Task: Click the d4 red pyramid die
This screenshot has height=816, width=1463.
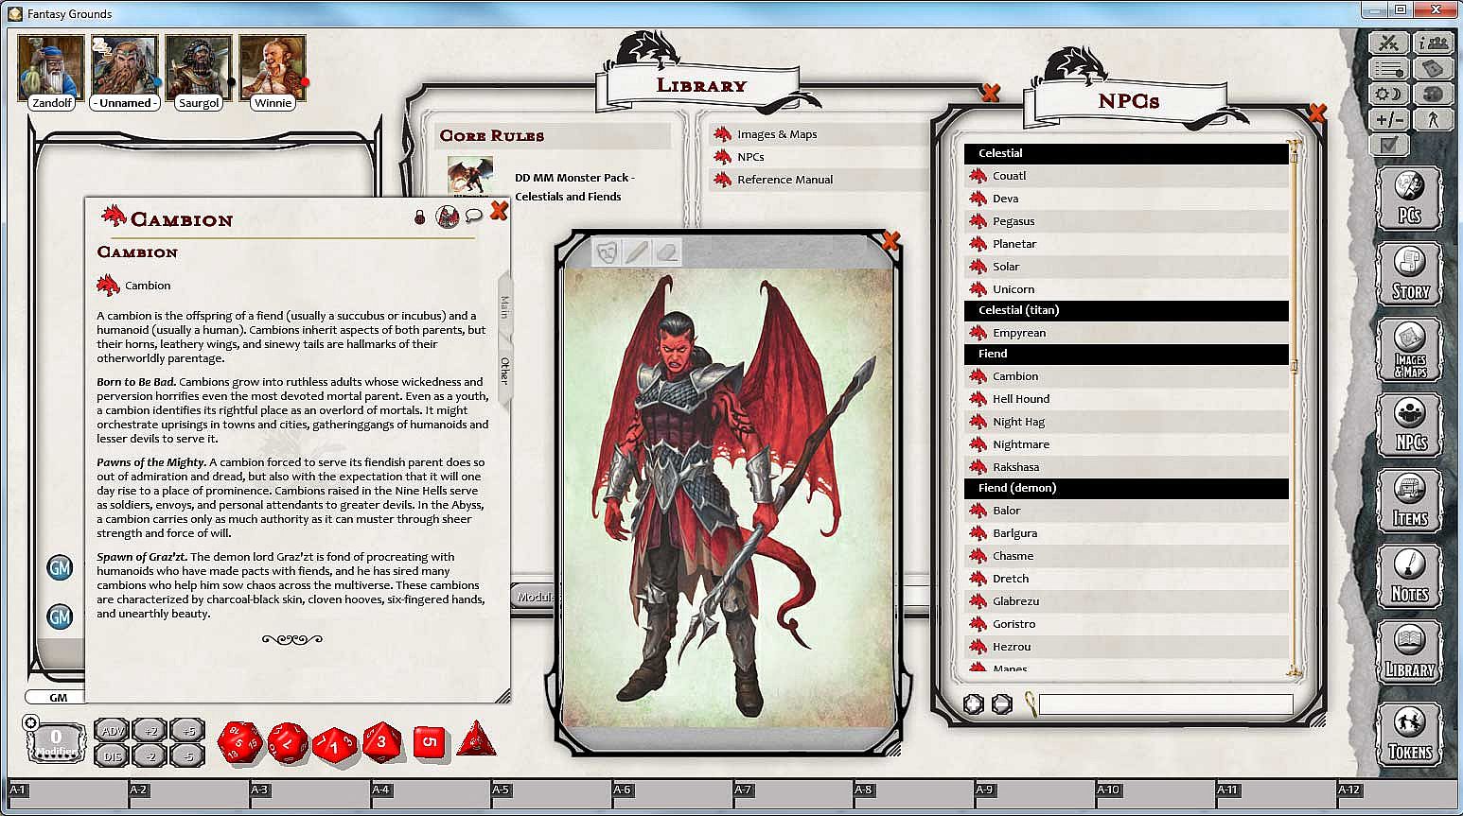Action: 476,739
